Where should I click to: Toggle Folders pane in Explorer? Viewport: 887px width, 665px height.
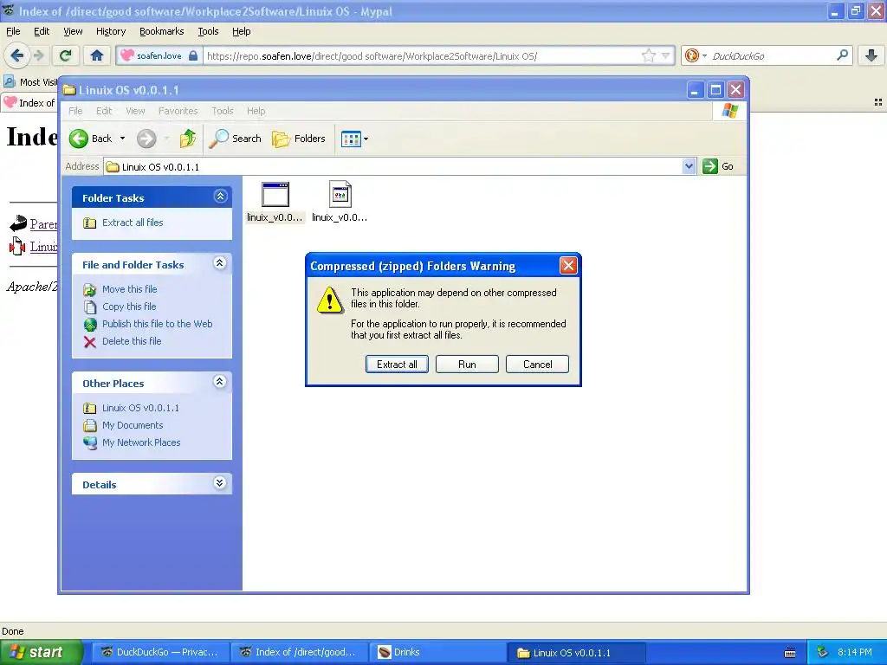tap(298, 139)
